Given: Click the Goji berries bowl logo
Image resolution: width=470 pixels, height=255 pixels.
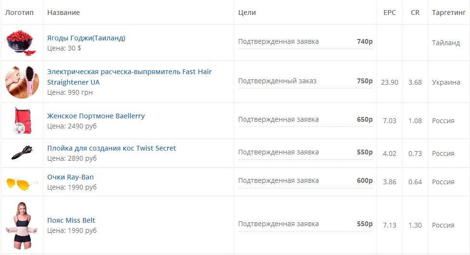Looking at the screenshot, I should (22, 42).
